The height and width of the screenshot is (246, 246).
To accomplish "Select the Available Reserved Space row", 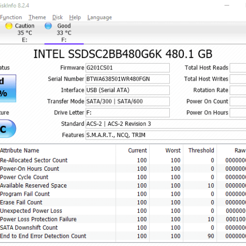I will click(x=123, y=186).
